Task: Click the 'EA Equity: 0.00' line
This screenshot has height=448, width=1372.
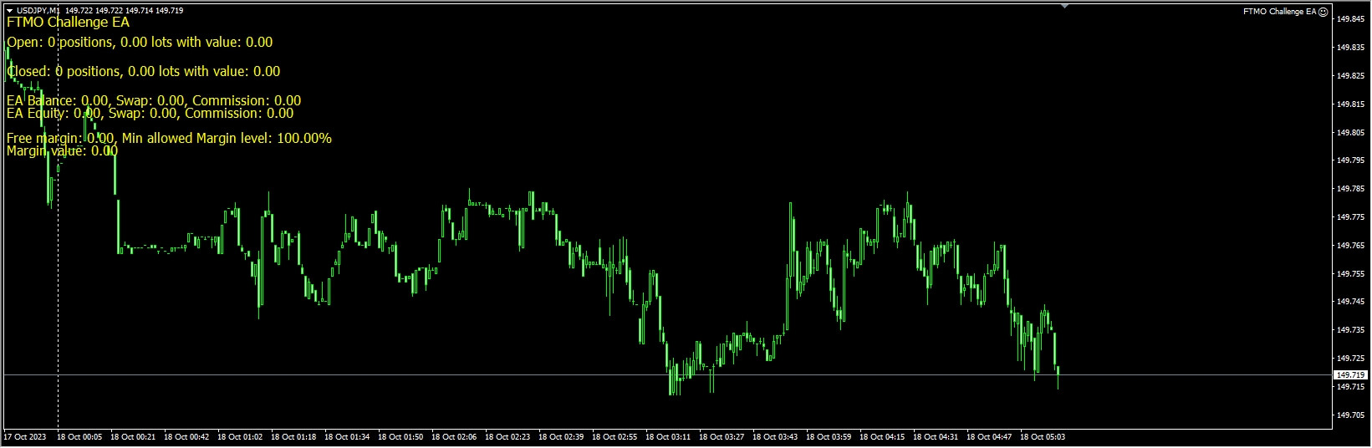Action: (150, 113)
